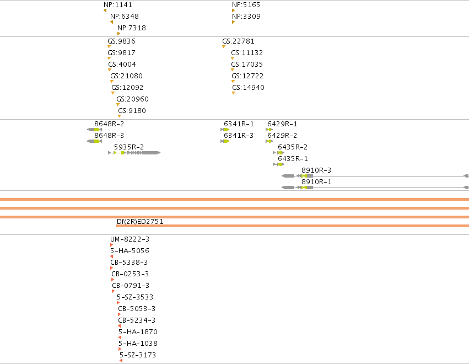The width and height of the screenshot is (469, 364).
Task: Select the 8648R-3 gene glyph
Action: point(95,141)
